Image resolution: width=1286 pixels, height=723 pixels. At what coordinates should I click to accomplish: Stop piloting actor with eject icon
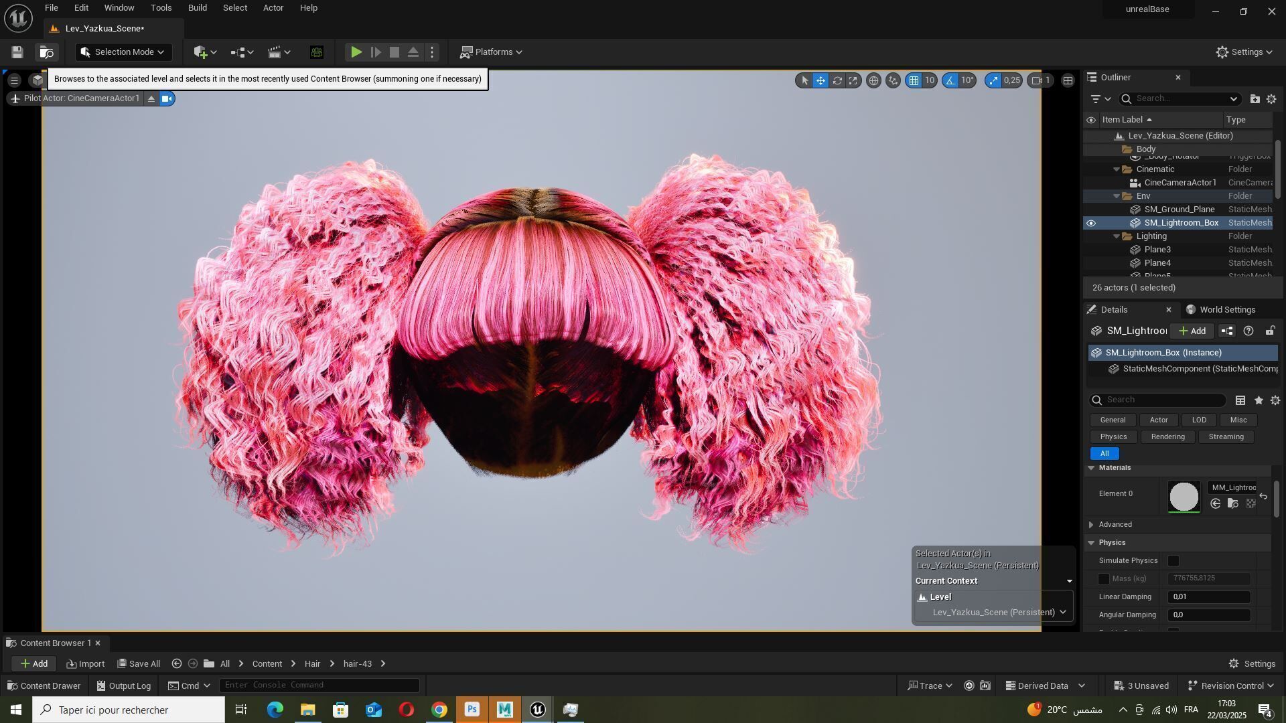151,99
